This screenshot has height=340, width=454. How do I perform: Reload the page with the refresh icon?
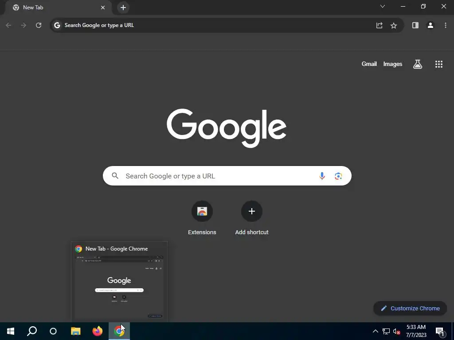click(x=39, y=25)
